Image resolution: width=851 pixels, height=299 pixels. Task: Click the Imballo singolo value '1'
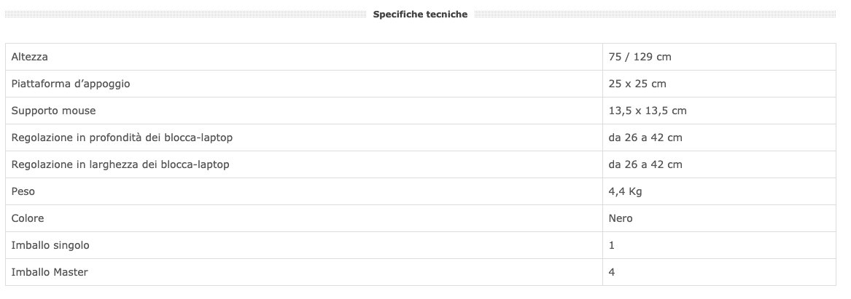tap(612, 245)
